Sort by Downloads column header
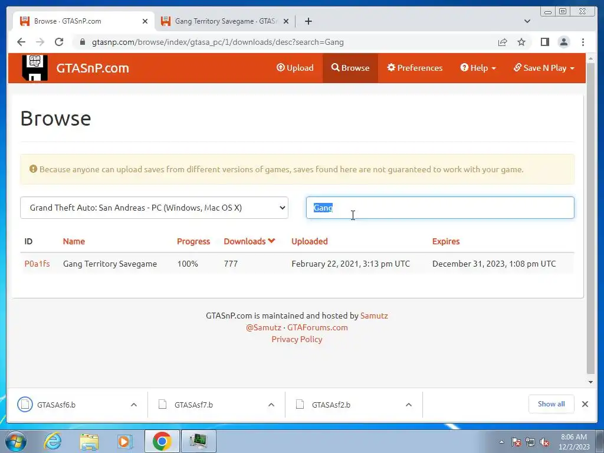Viewport: 604px width, 453px height. 250,241
